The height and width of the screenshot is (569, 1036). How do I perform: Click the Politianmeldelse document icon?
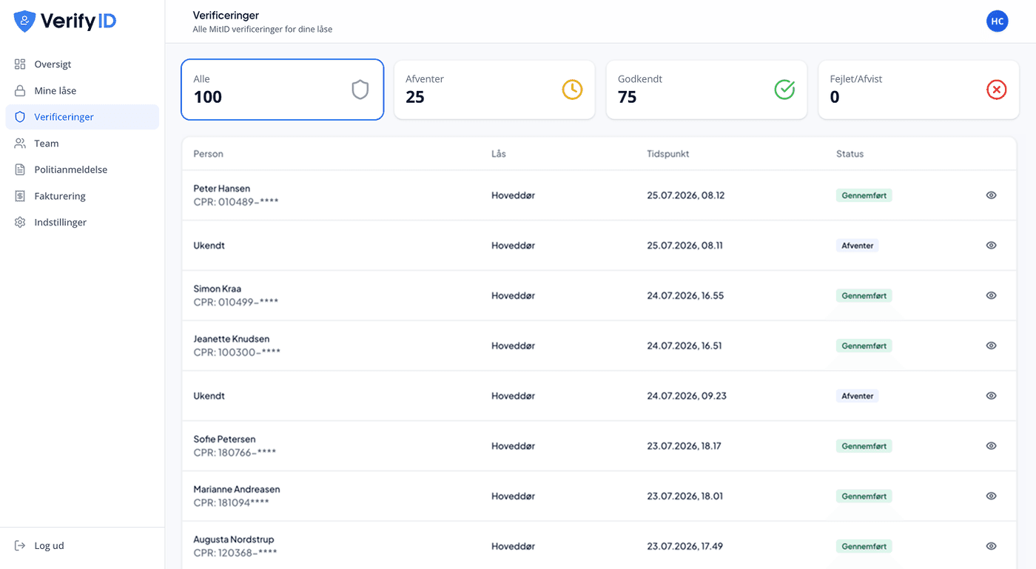pyautogui.click(x=20, y=169)
